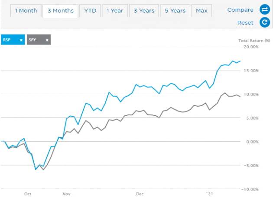Click the blue RSP line's final point
Screen dimensions: 273x197
click(x=240, y=61)
